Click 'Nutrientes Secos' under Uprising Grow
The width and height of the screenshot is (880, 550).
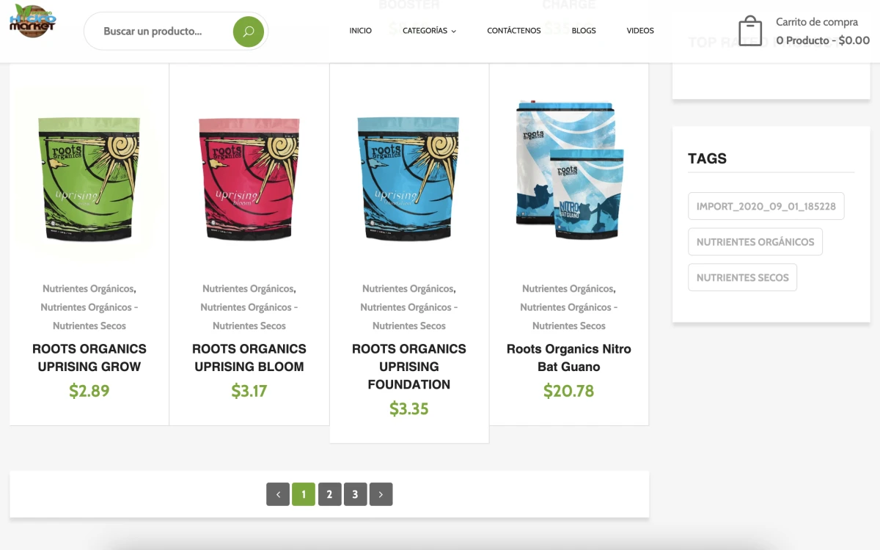[89, 326]
